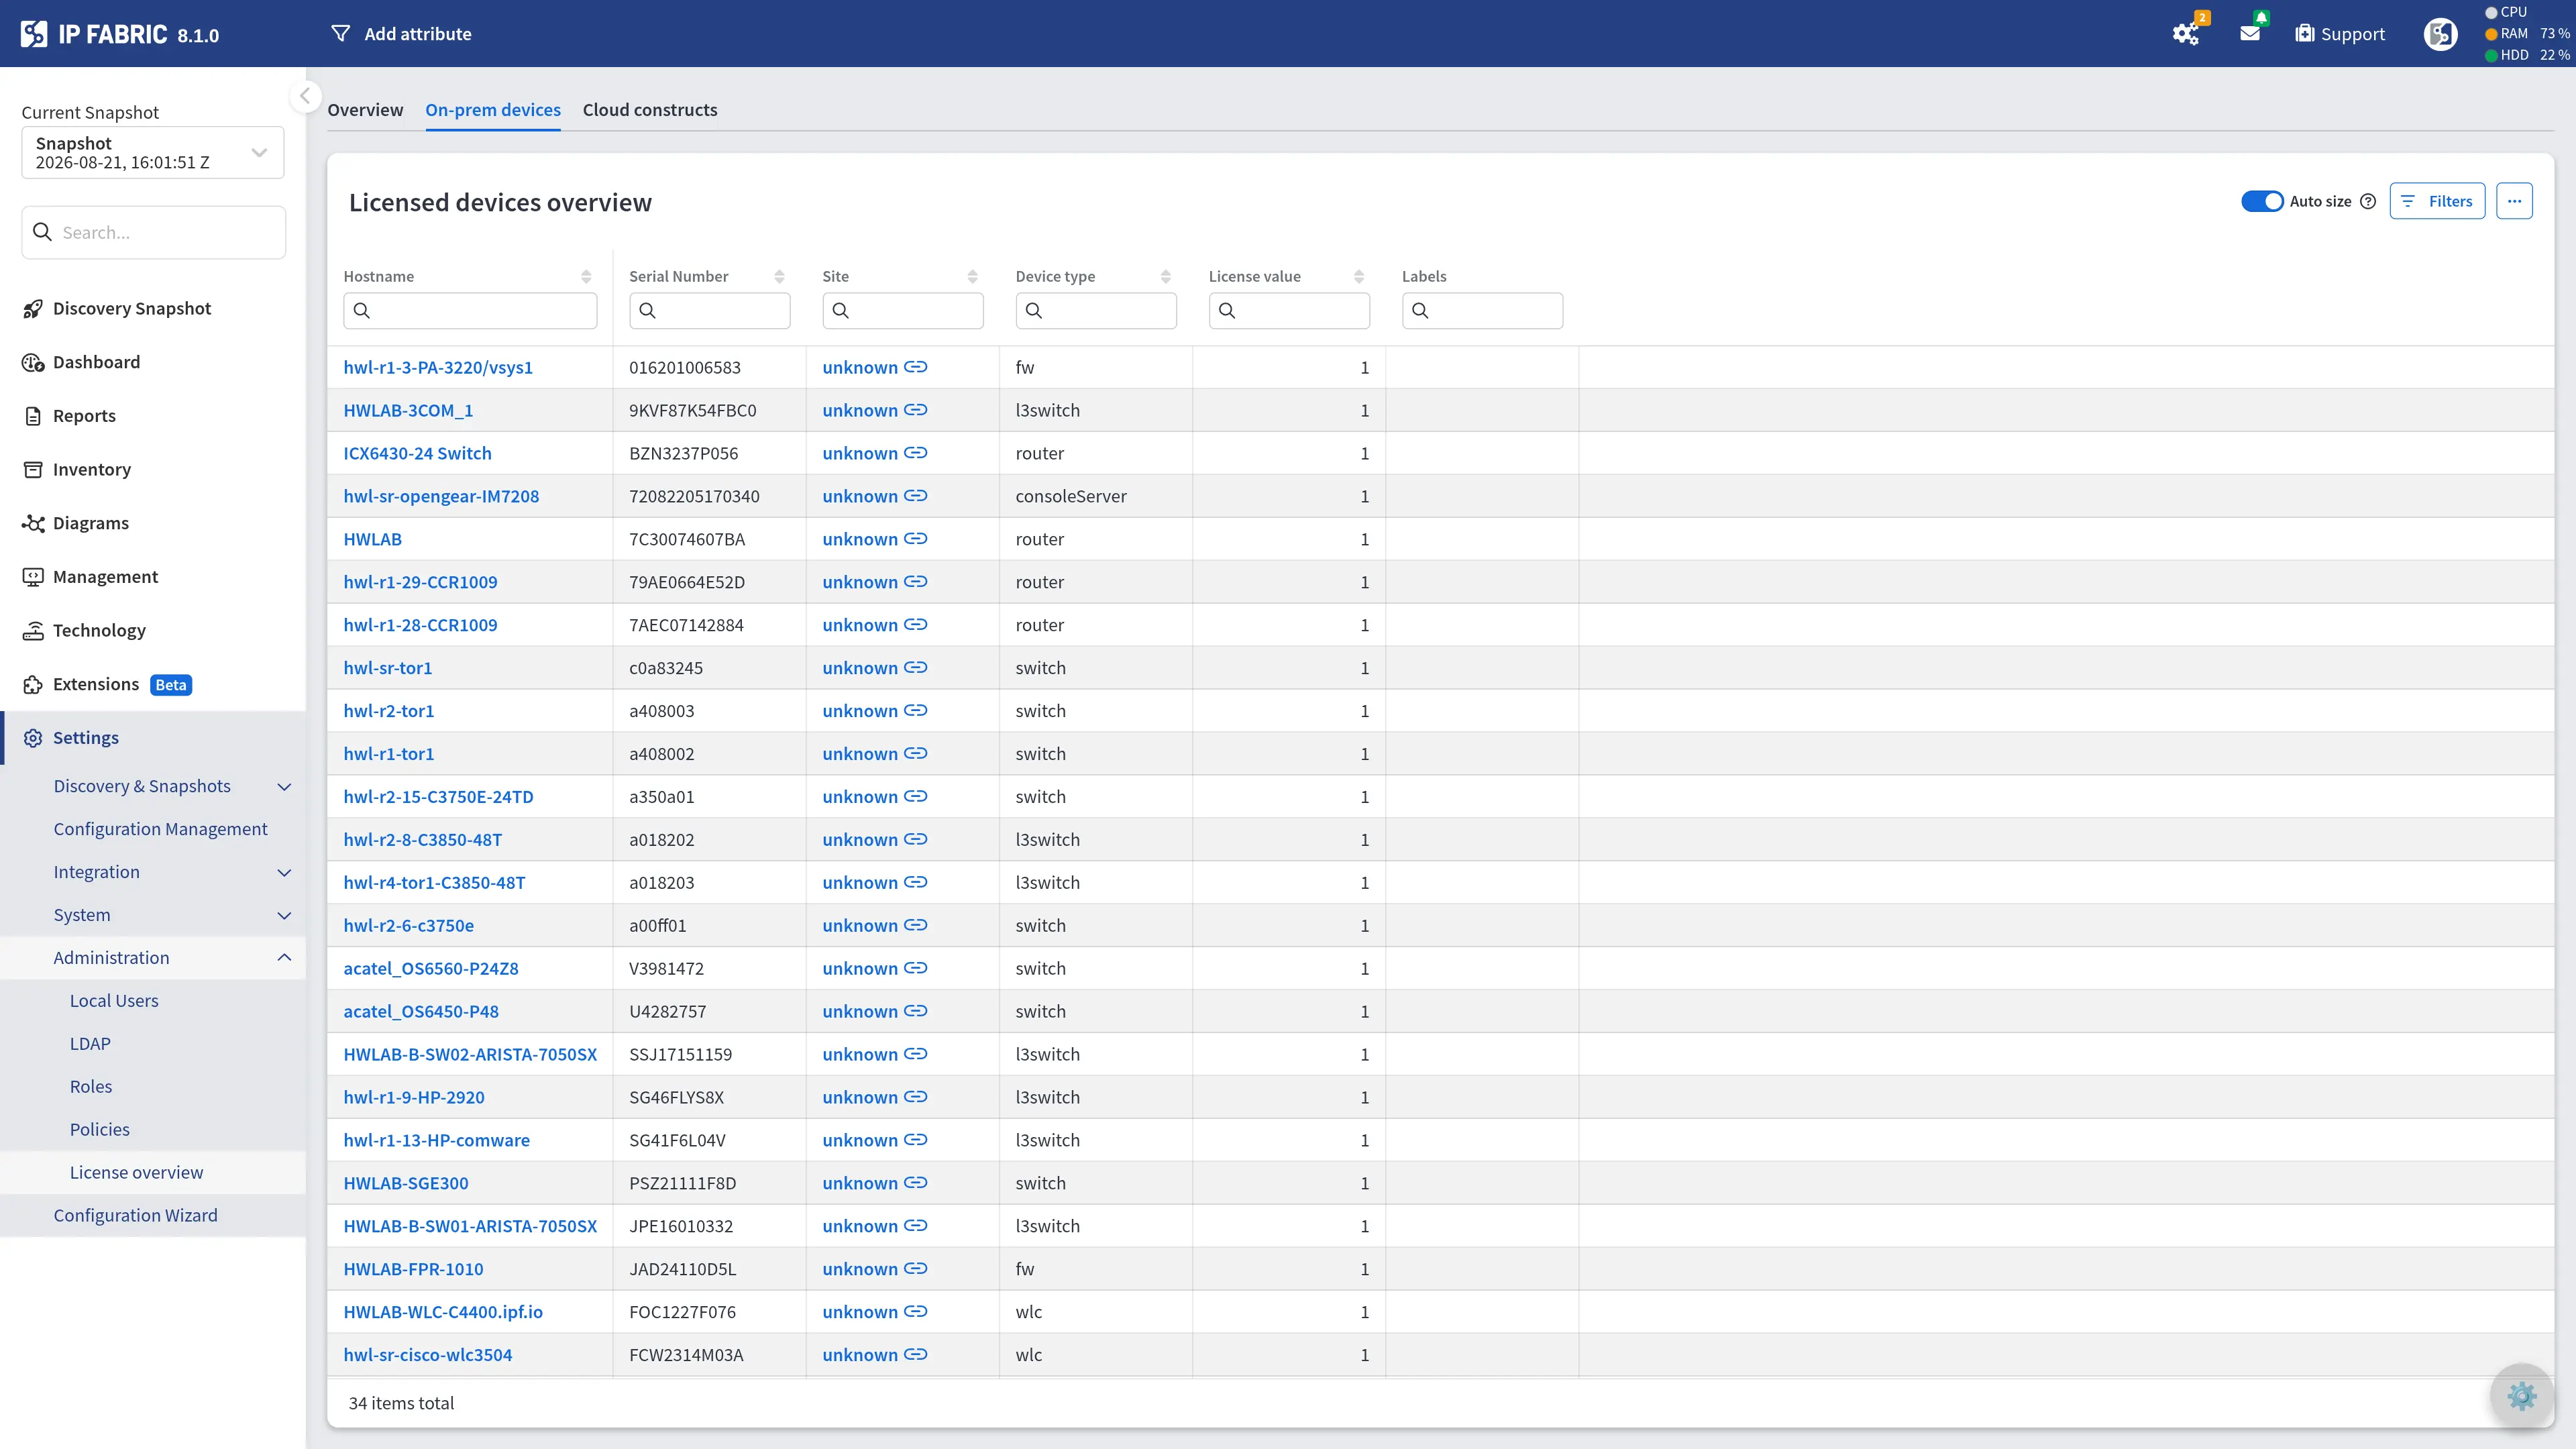Click the 34 items total text
This screenshot has width=2576, height=1449.
(401, 1404)
